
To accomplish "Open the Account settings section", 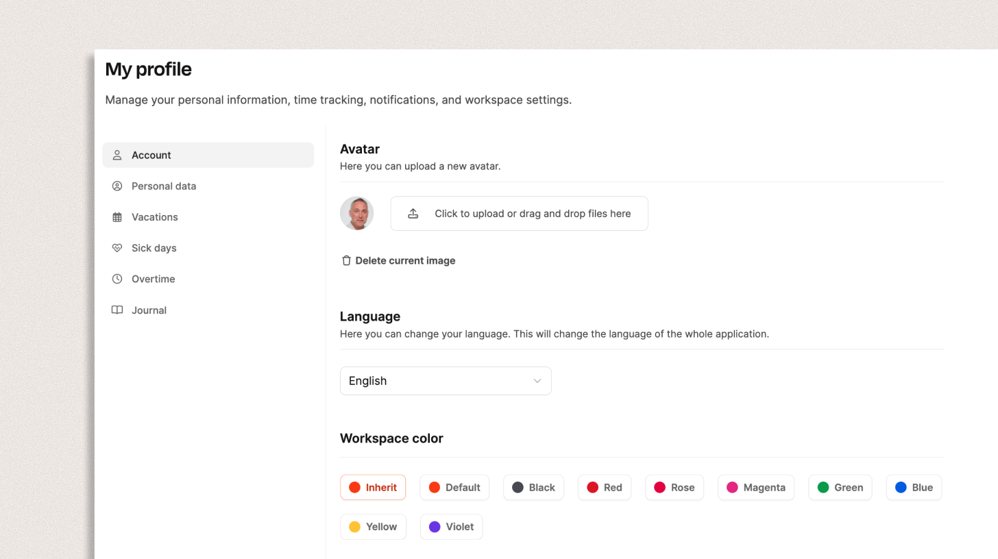I will point(208,155).
